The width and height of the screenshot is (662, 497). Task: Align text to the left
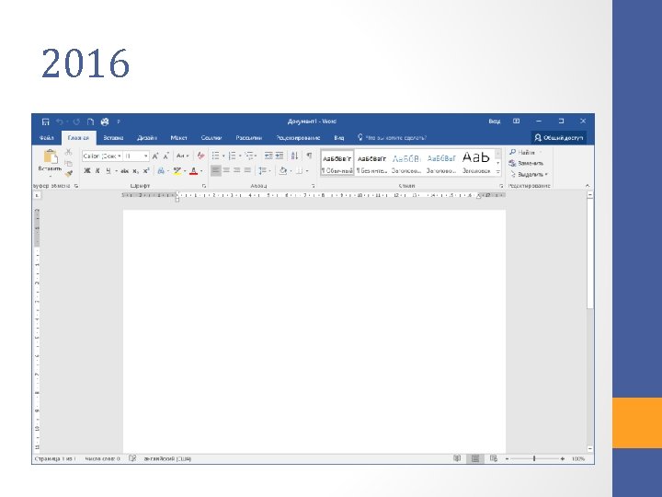tap(216, 171)
